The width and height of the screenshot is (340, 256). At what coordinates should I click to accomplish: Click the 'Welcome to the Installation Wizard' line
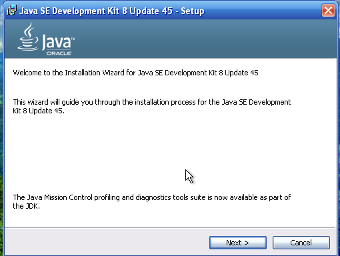pyautogui.click(x=135, y=73)
